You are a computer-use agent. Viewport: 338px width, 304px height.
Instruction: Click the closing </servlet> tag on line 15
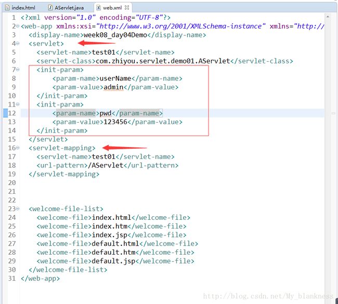point(48,139)
